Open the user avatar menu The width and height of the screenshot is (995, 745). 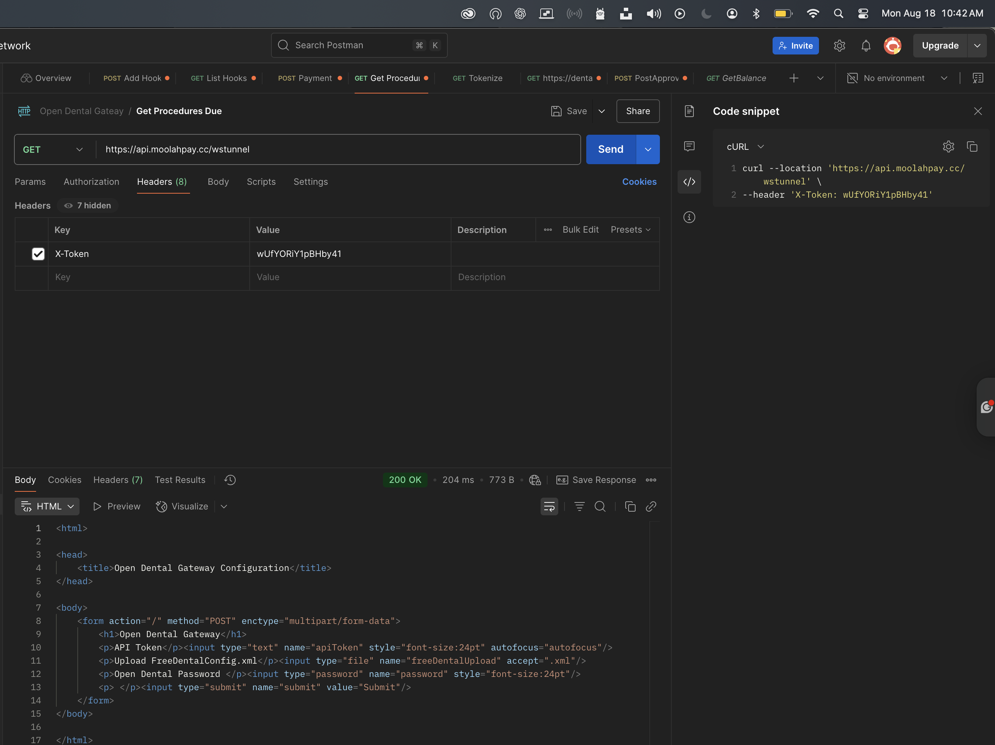892,45
